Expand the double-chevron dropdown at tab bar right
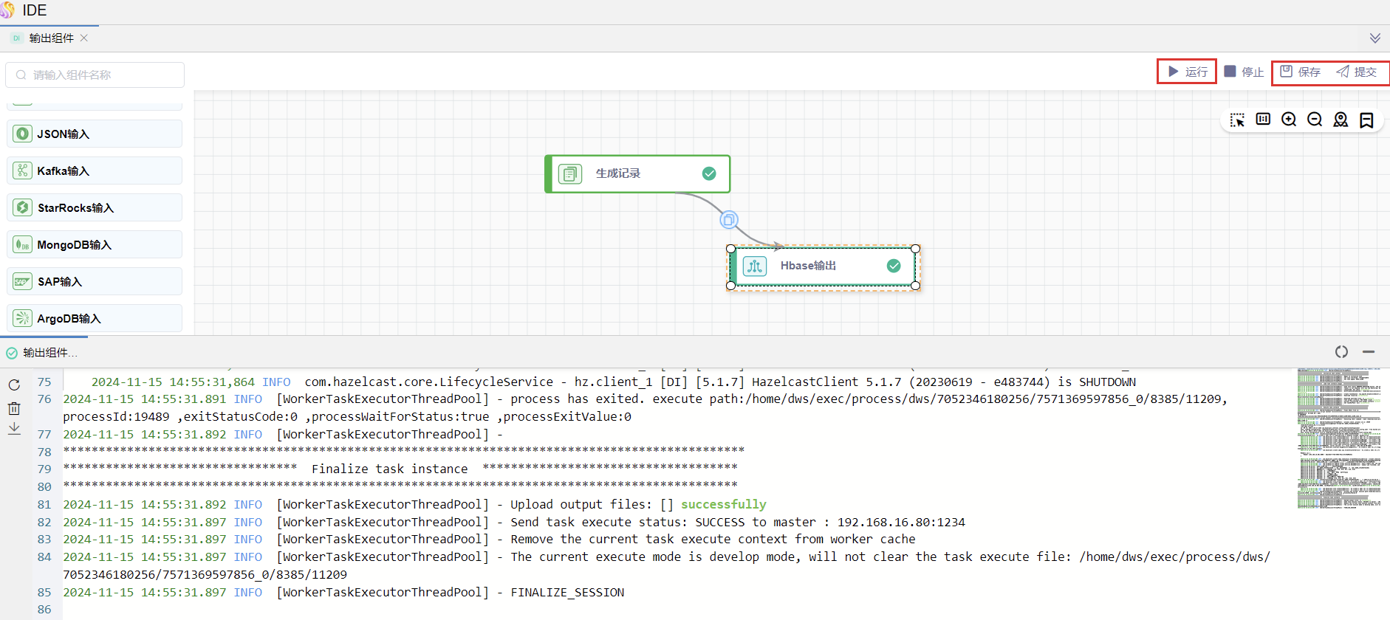The width and height of the screenshot is (1390, 620). (1374, 38)
